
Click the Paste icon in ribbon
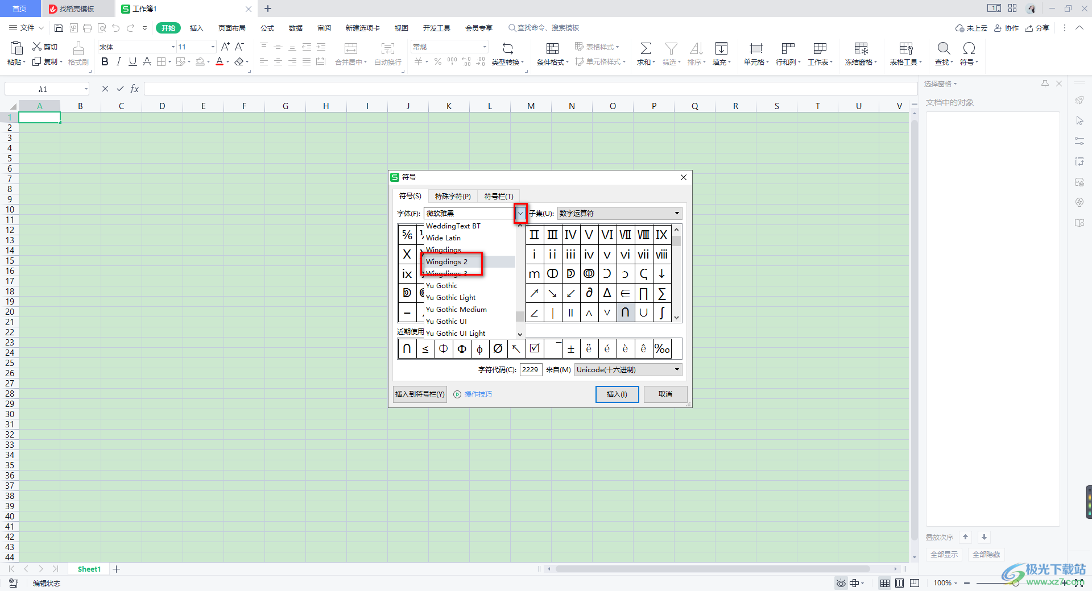[x=16, y=48]
